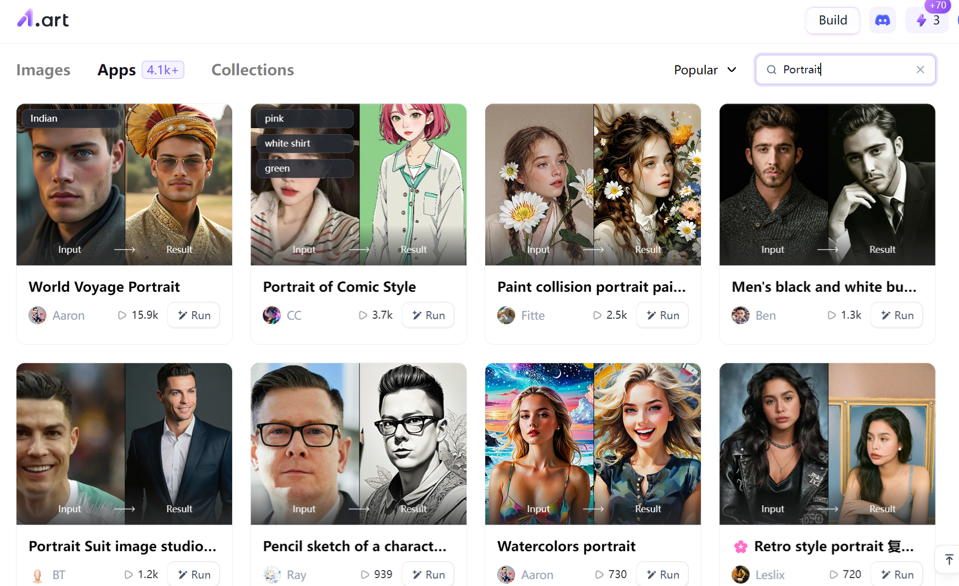
Task: Click author name Ray
Action: (x=297, y=575)
